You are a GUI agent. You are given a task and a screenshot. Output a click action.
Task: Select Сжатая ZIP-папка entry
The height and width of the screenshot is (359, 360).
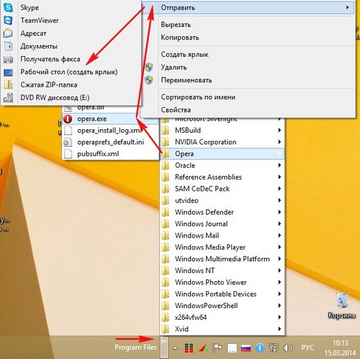[x=71, y=85]
